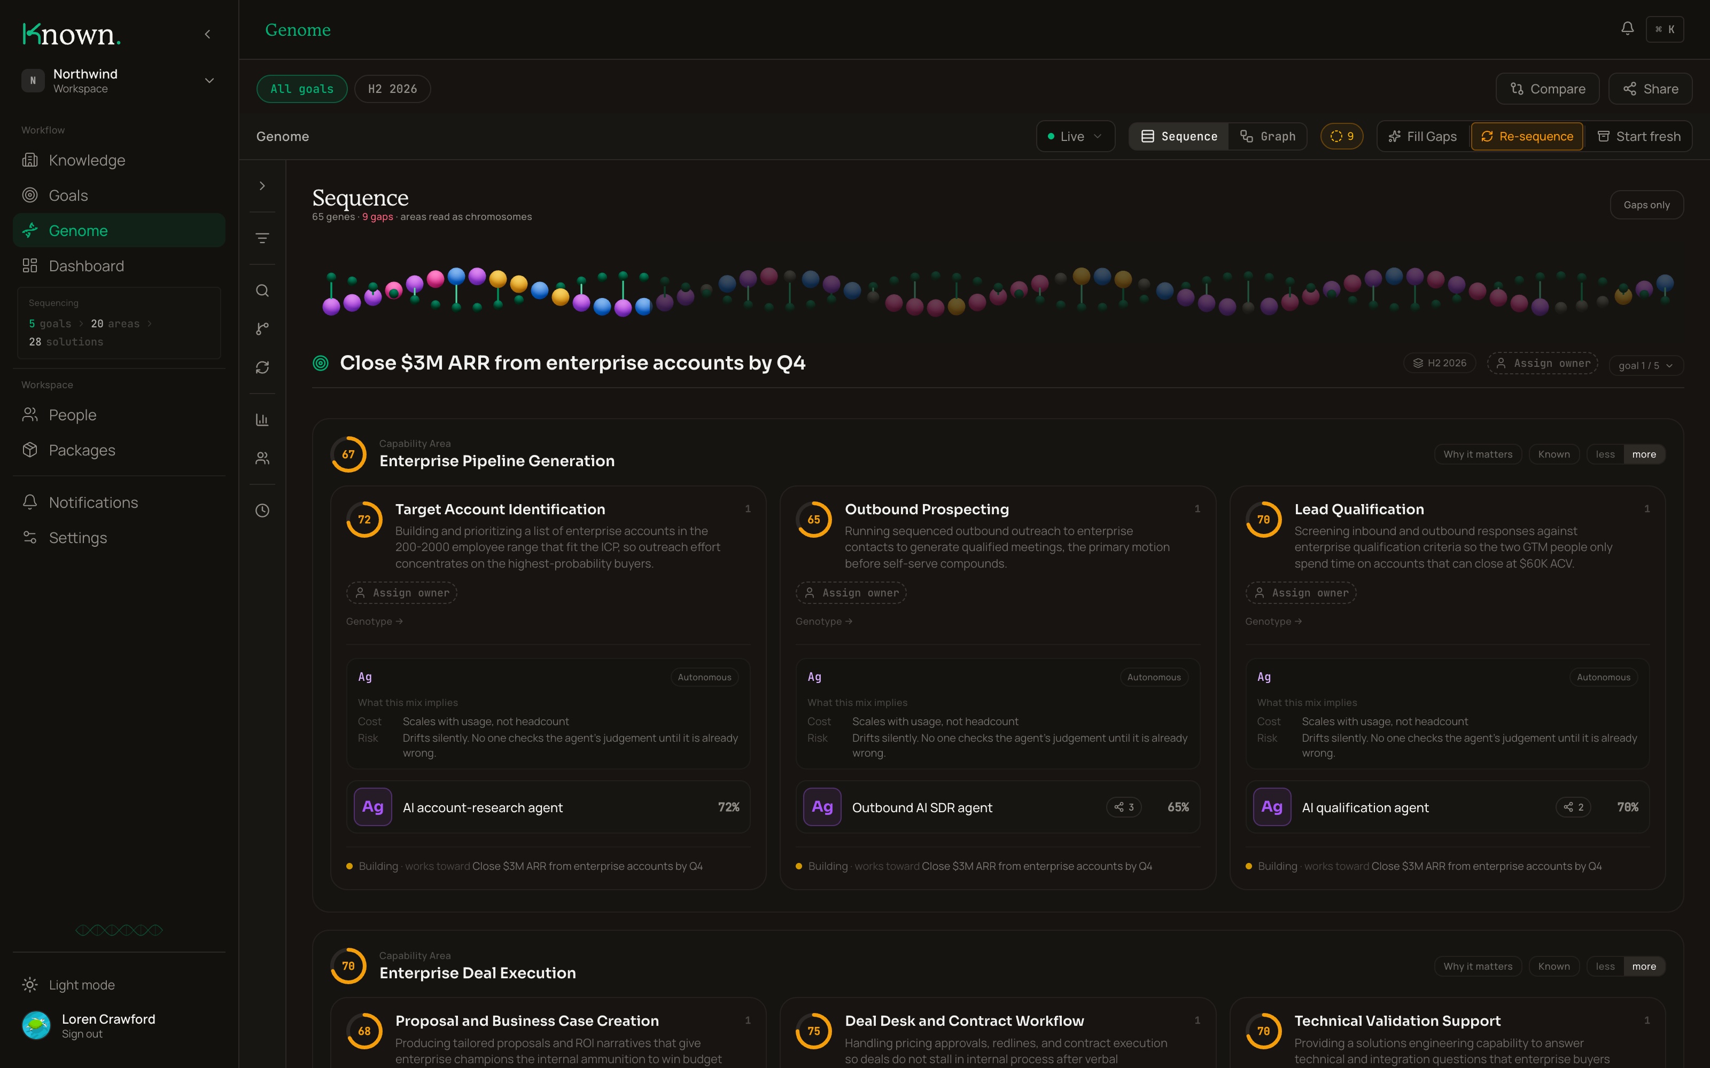Viewport: 1710px width, 1068px height.
Task: Click the Re-sequence button
Action: pyautogui.click(x=1527, y=136)
